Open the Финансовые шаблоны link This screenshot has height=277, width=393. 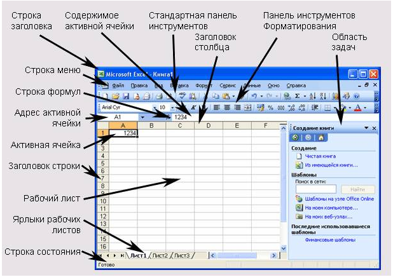330,240
